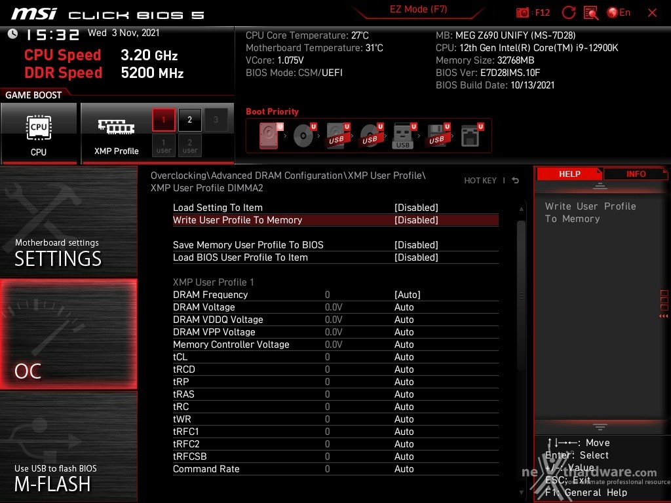Screen dimensions: 671x503
Task: Edit the tCL timing value
Action: point(335,357)
